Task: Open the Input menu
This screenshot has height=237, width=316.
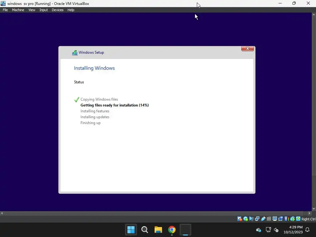Action: click(x=44, y=10)
